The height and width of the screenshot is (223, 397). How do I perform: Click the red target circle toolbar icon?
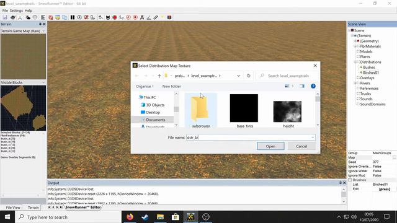pyautogui.click(x=135, y=17)
